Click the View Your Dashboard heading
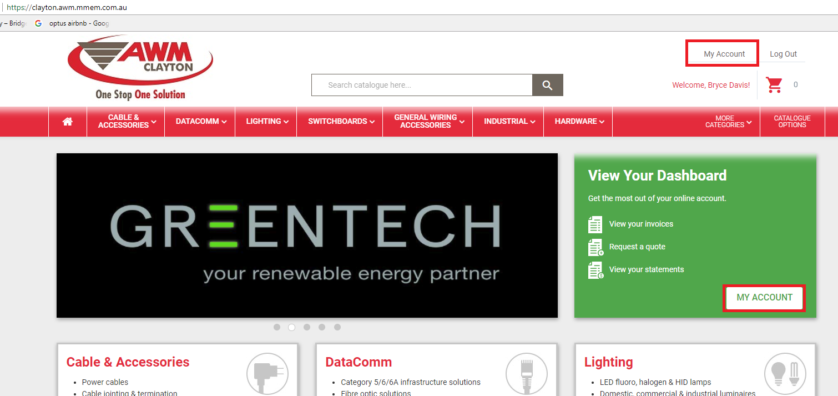This screenshot has width=838, height=396. coord(657,176)
